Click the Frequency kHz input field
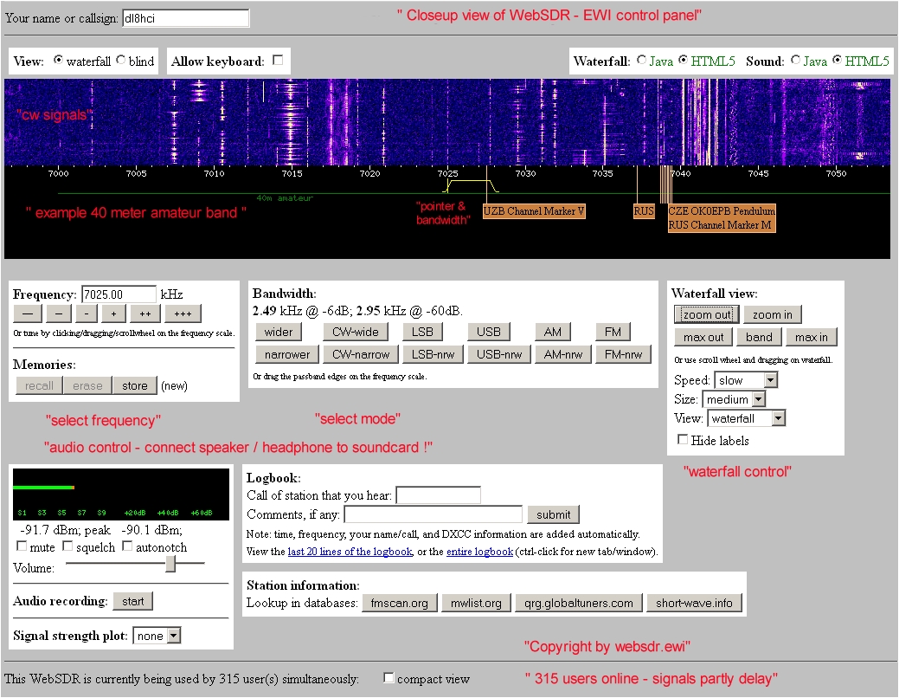The width and height of the screenshot is (899, 698). tap(119, 294)
